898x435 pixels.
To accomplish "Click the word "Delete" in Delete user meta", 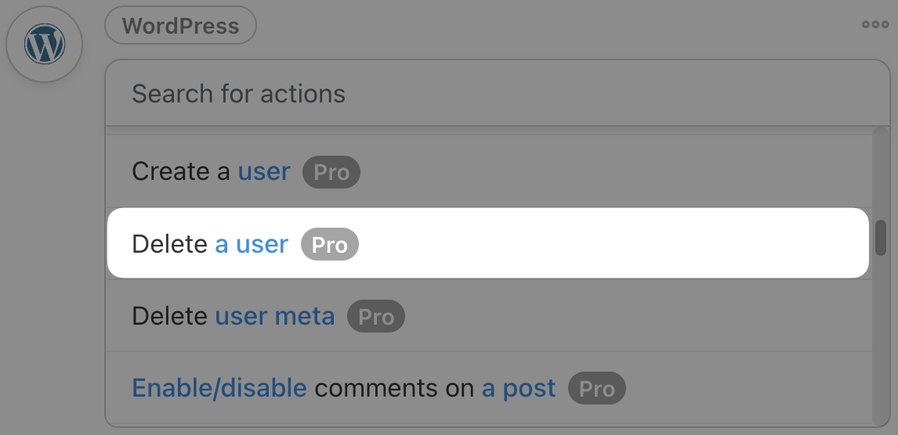I will coord(170,316).
